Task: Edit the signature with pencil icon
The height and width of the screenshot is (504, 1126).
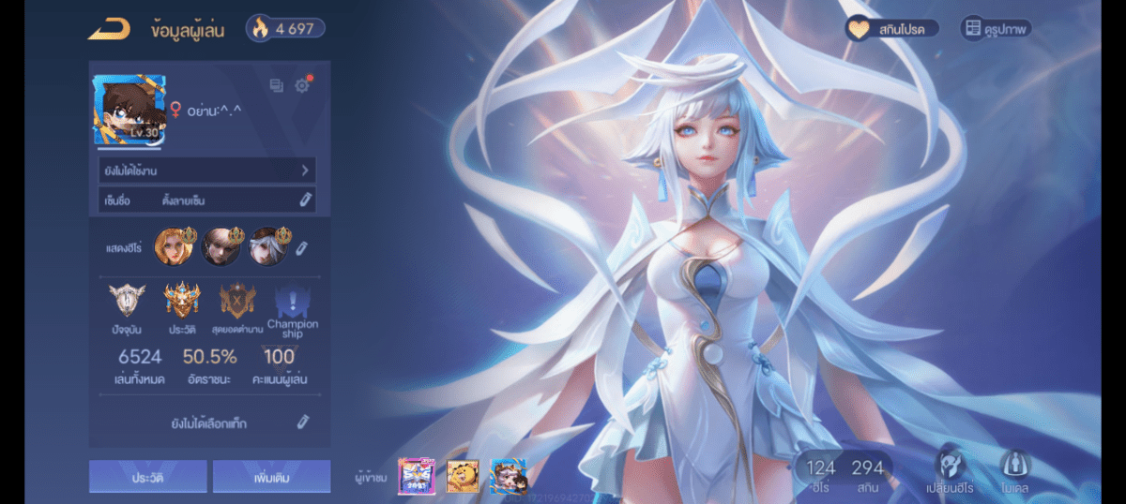Action: click(x=305, y=200)
